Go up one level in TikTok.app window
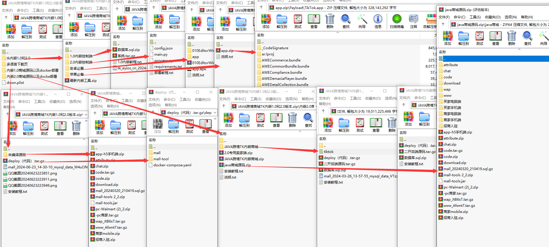Viewport: 549px width, 247px height. 261,8
